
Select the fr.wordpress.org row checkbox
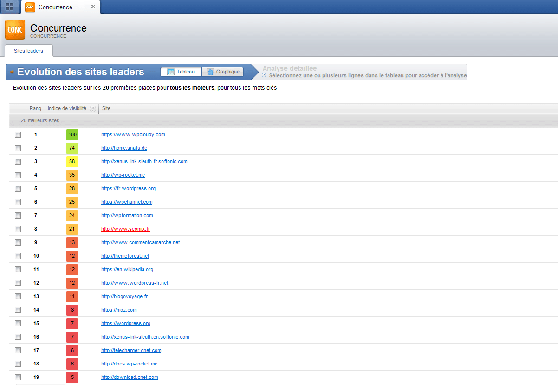[18, 189]
